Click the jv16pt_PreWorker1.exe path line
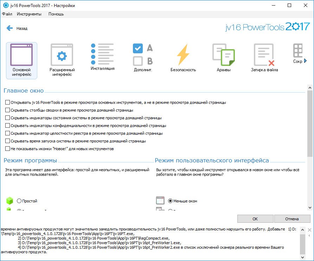Viewport: 314px width, 261px height. click(99, 243)
